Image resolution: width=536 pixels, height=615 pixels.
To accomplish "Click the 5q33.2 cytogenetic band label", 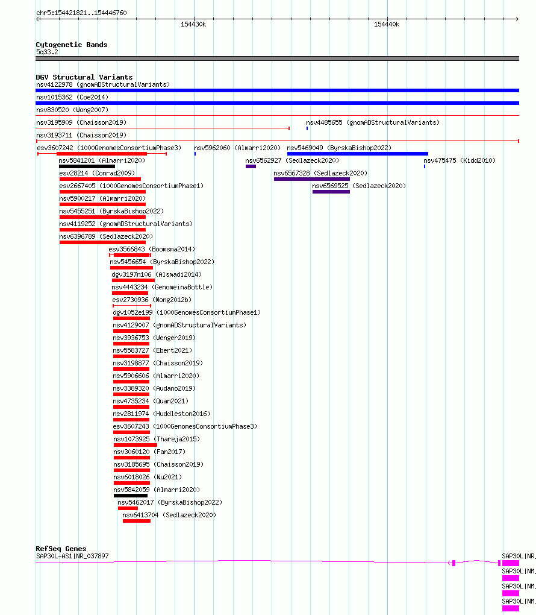I will 47,52.
